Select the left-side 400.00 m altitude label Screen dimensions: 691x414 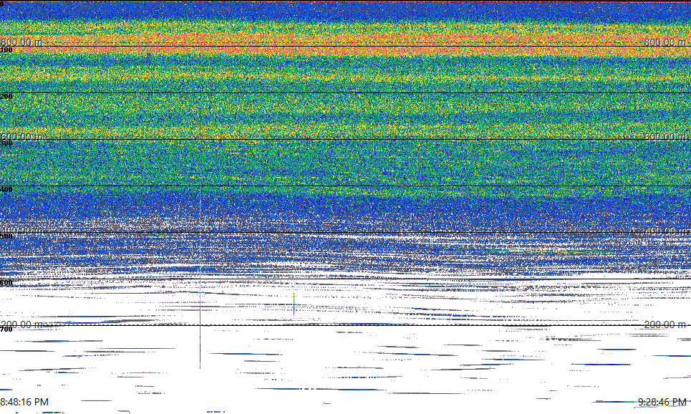point(21,230)
